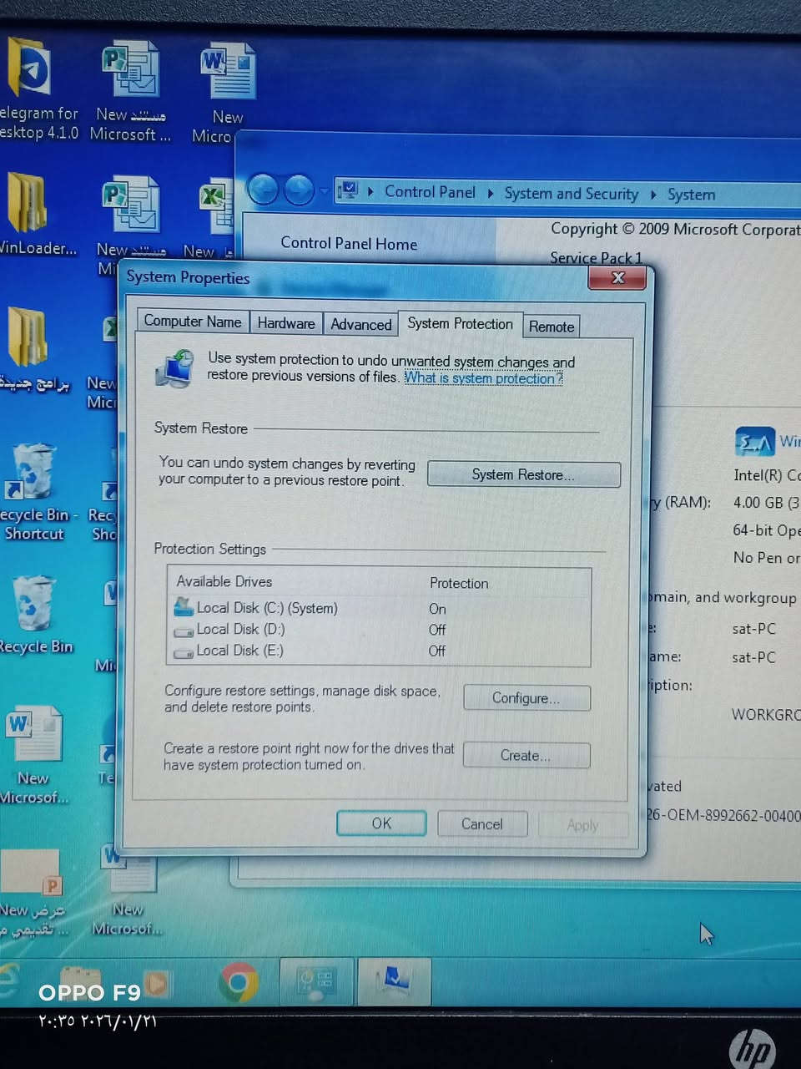Expand the Control Panel breadcrumb arrow

click(491, 194)
